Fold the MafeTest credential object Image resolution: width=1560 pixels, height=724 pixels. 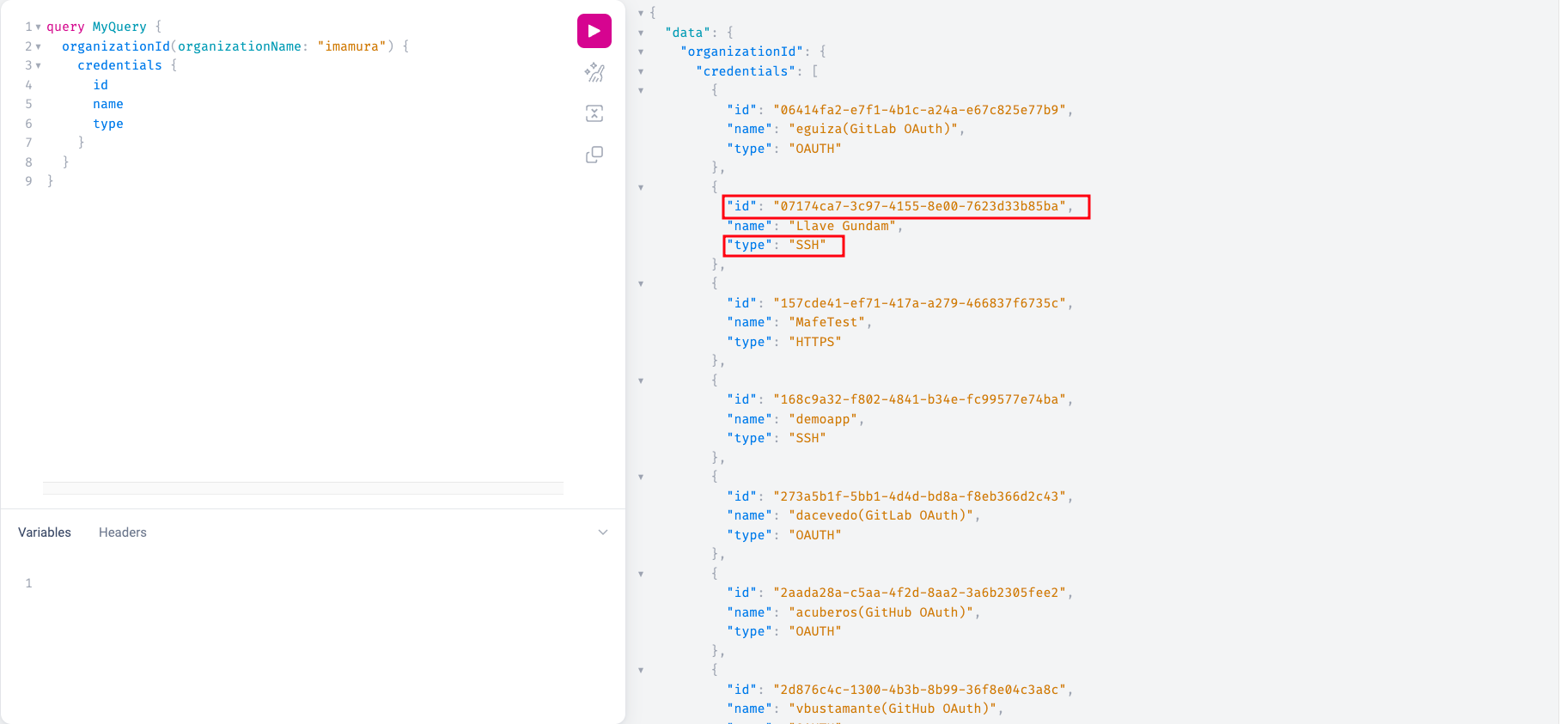point(641,283)
